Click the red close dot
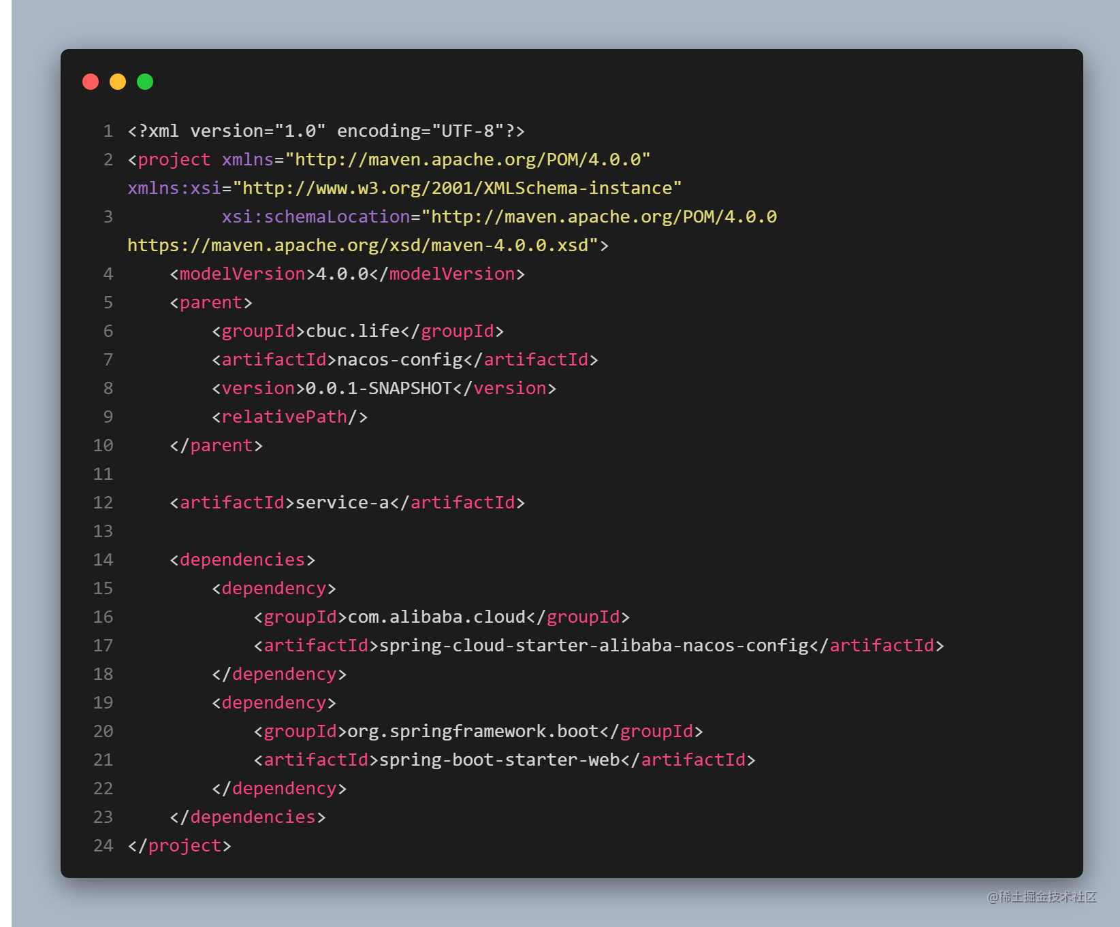The width and height of the screenshot is (1120, 927). [91, 82]
